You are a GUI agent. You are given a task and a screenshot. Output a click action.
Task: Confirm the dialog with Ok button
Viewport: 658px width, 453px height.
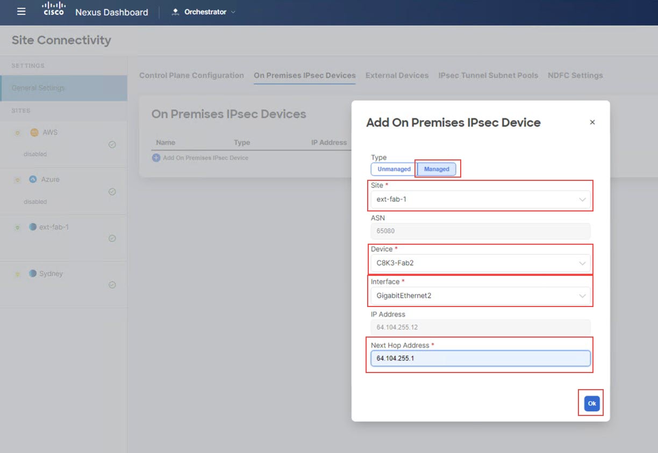592,403
